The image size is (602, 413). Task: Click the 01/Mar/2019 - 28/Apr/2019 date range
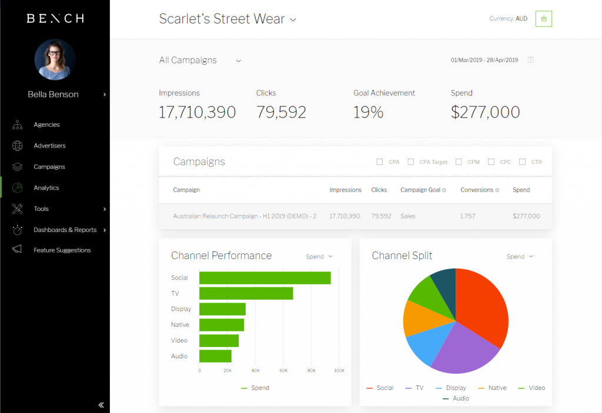point(484,60)
